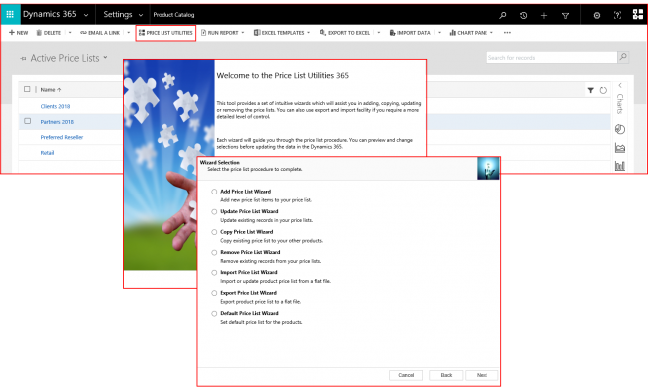Open the DELETE dropdown arrow

click(70, 33)
